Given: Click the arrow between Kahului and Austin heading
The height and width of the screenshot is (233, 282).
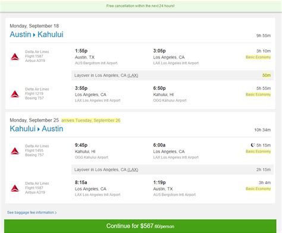Looking at the screenshot, I should click(x=39, y=129).
